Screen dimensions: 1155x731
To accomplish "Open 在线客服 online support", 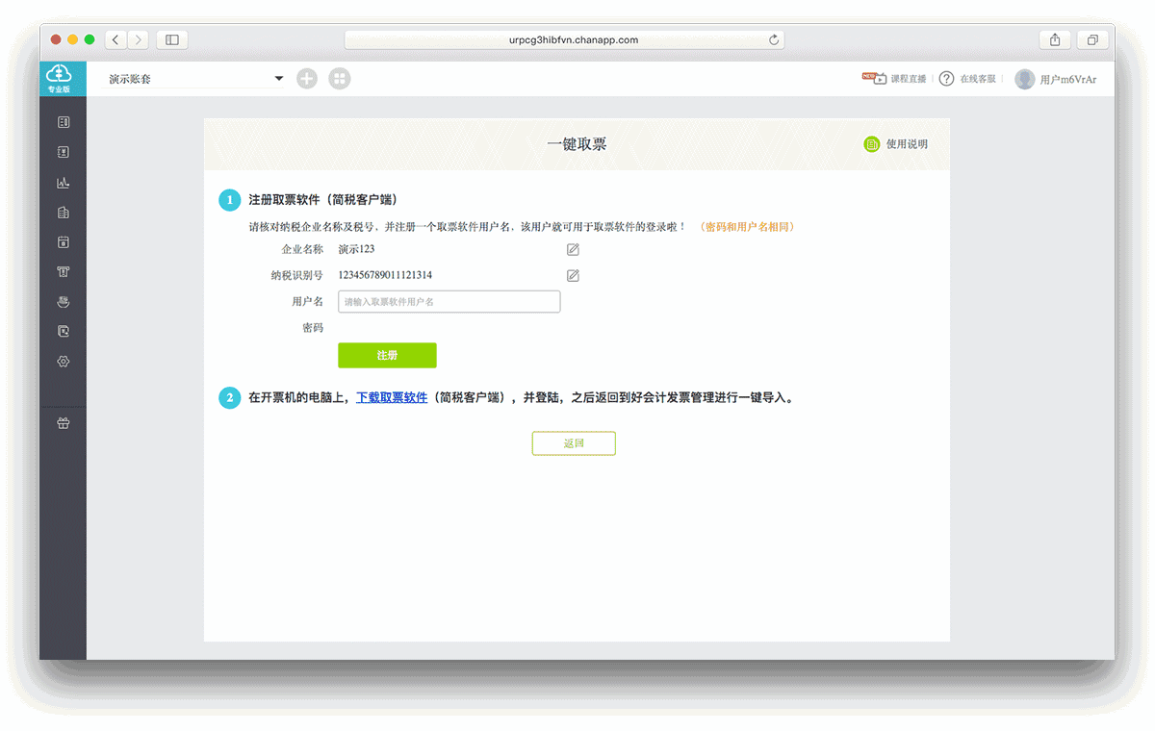I will click(967, 79).
